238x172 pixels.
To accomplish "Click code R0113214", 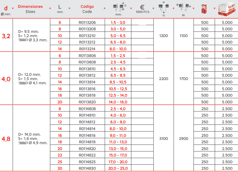I will tap(87, 49).
